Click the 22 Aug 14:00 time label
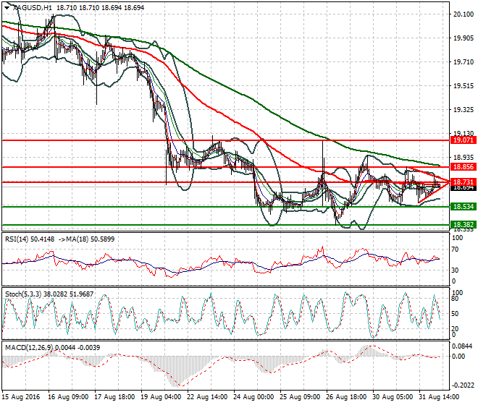 (x=207, y=397)
